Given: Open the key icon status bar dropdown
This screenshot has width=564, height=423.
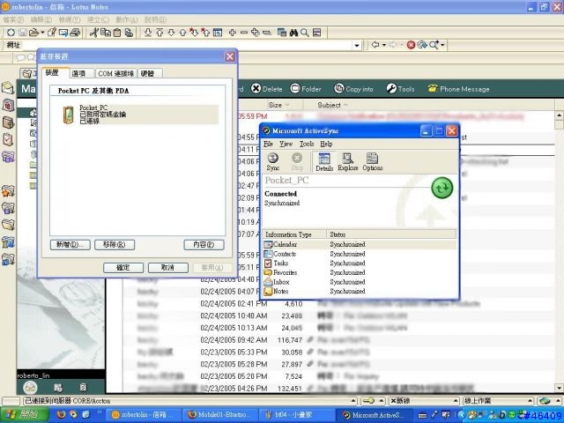Looking at the screenshot, I should [381, 401].
